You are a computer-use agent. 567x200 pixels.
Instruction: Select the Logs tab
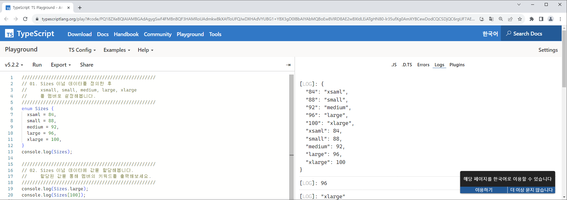point(439,65)
